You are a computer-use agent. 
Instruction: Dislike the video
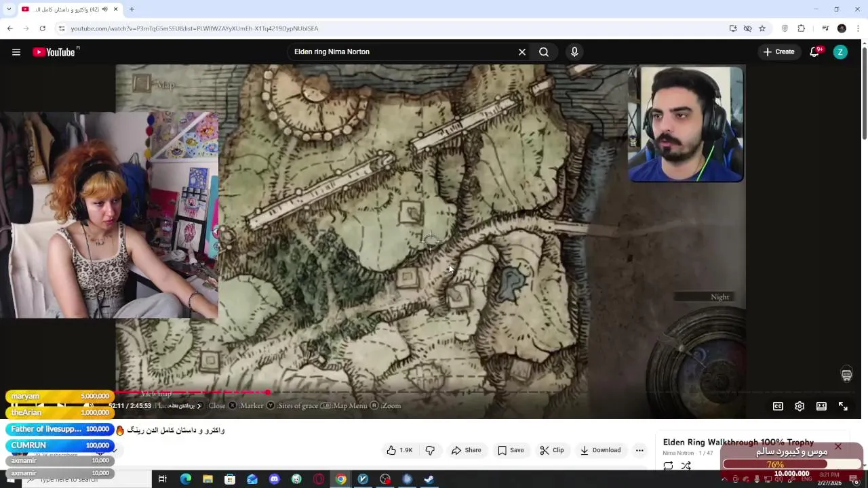point(430,450)
